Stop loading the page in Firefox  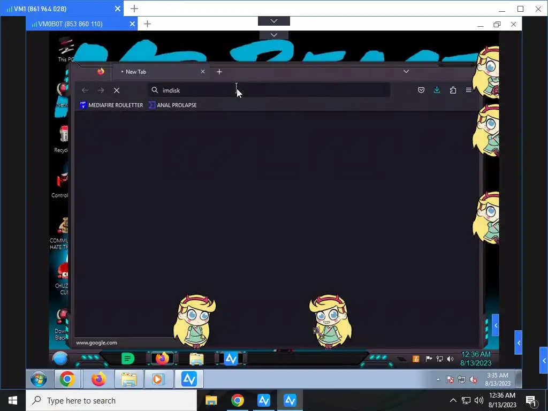click(x=117, y=90)
